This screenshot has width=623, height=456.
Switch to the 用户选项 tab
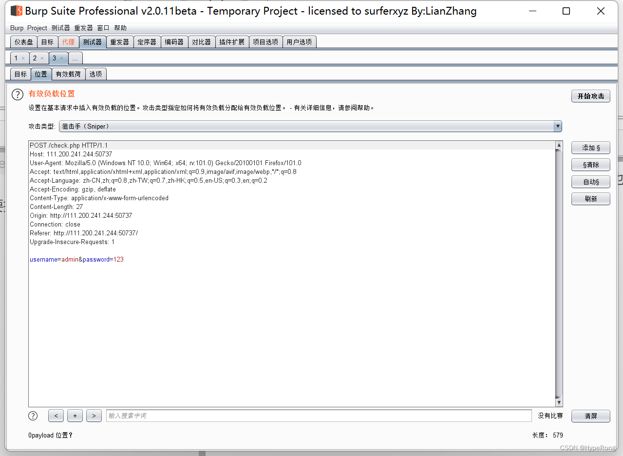click(x=299, y=42)
